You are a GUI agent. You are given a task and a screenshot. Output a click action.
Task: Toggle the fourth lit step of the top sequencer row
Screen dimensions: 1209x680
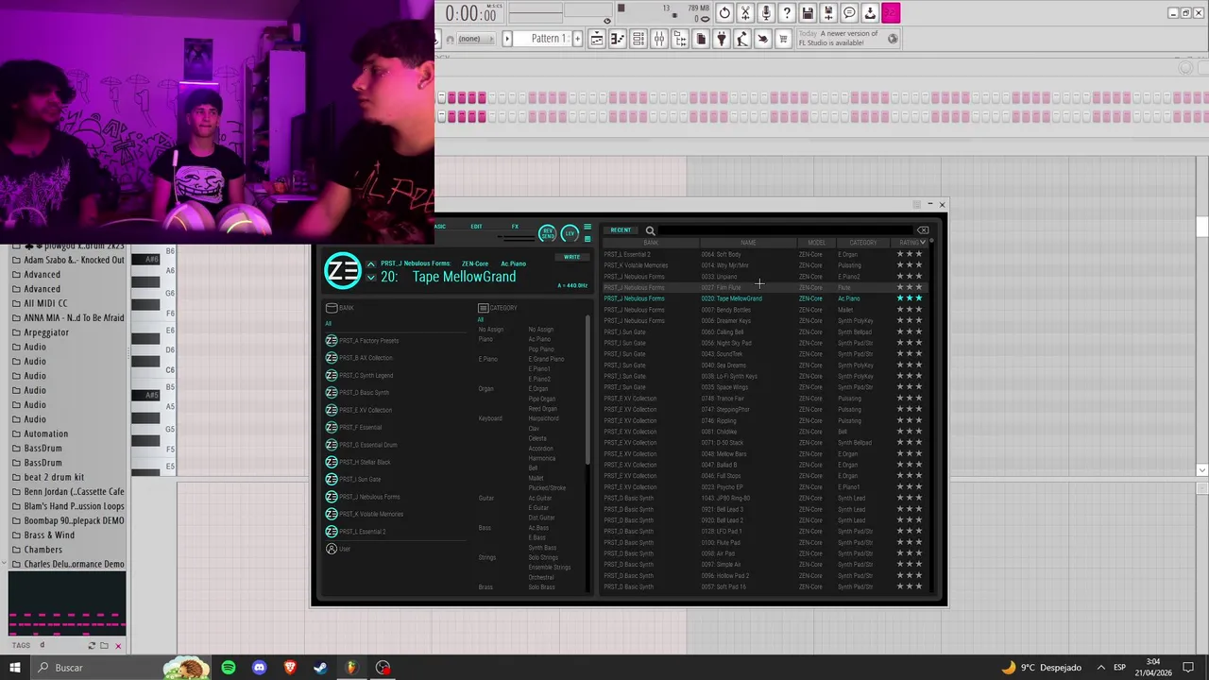click(x=483, y=98)
